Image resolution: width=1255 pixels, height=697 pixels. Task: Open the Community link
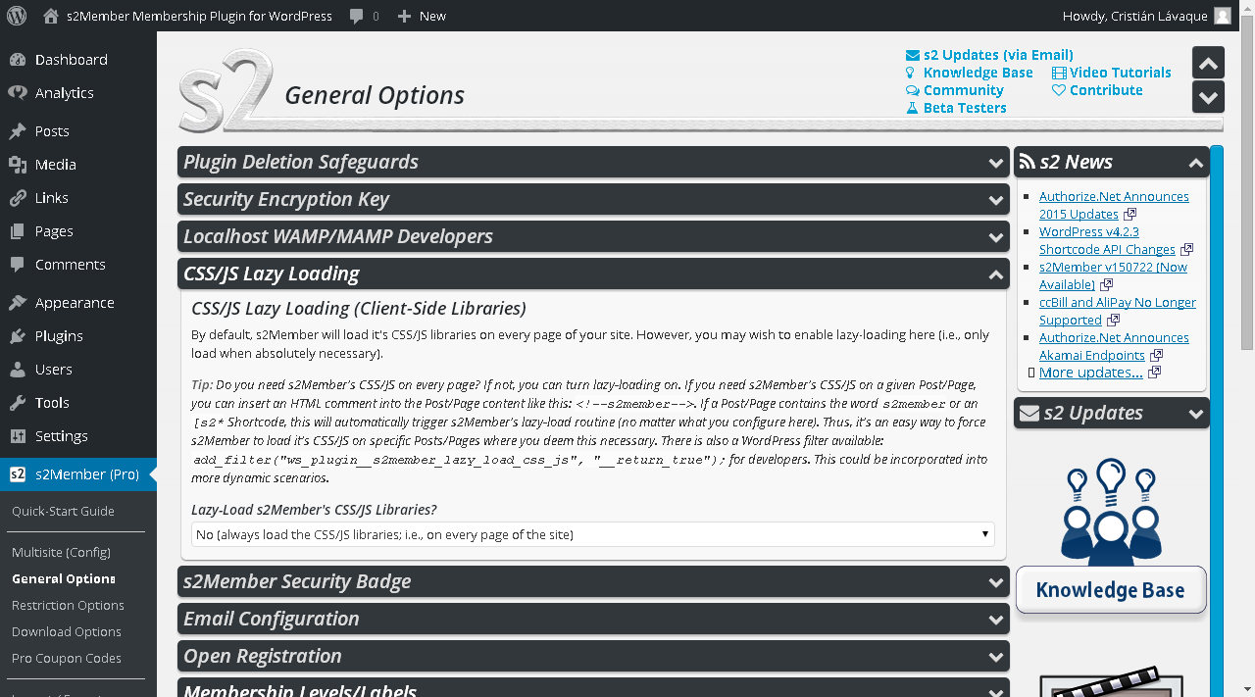(x=963, y=90)
